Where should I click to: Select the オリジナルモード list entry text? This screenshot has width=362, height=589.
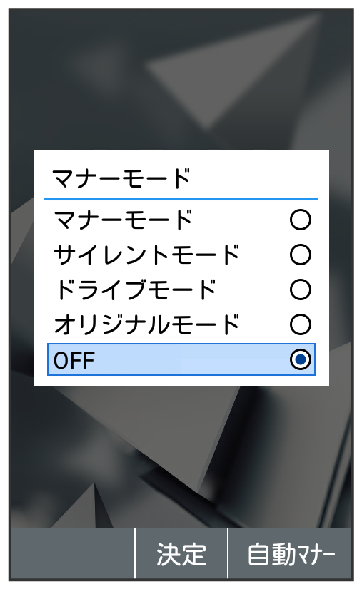(147, 324)
